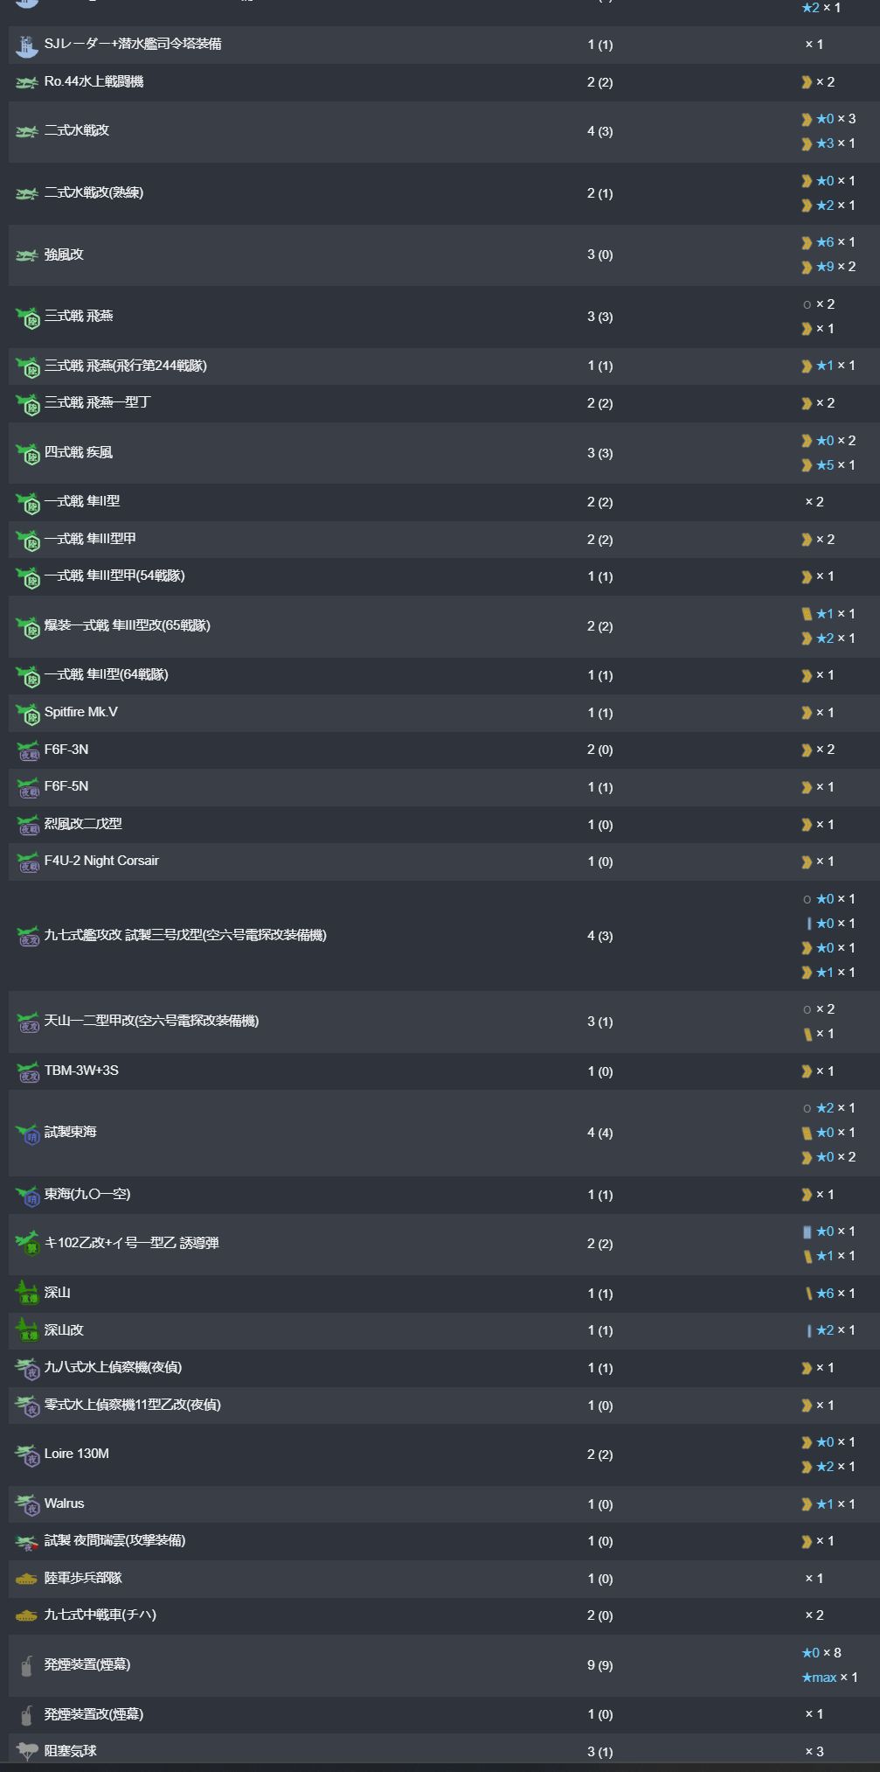Image resolution: width=880 pixels, height=1772 pixels.
Task: Click the smoke generator icon beside 発煙装置(煙幕)
Action: point(27,1665)
